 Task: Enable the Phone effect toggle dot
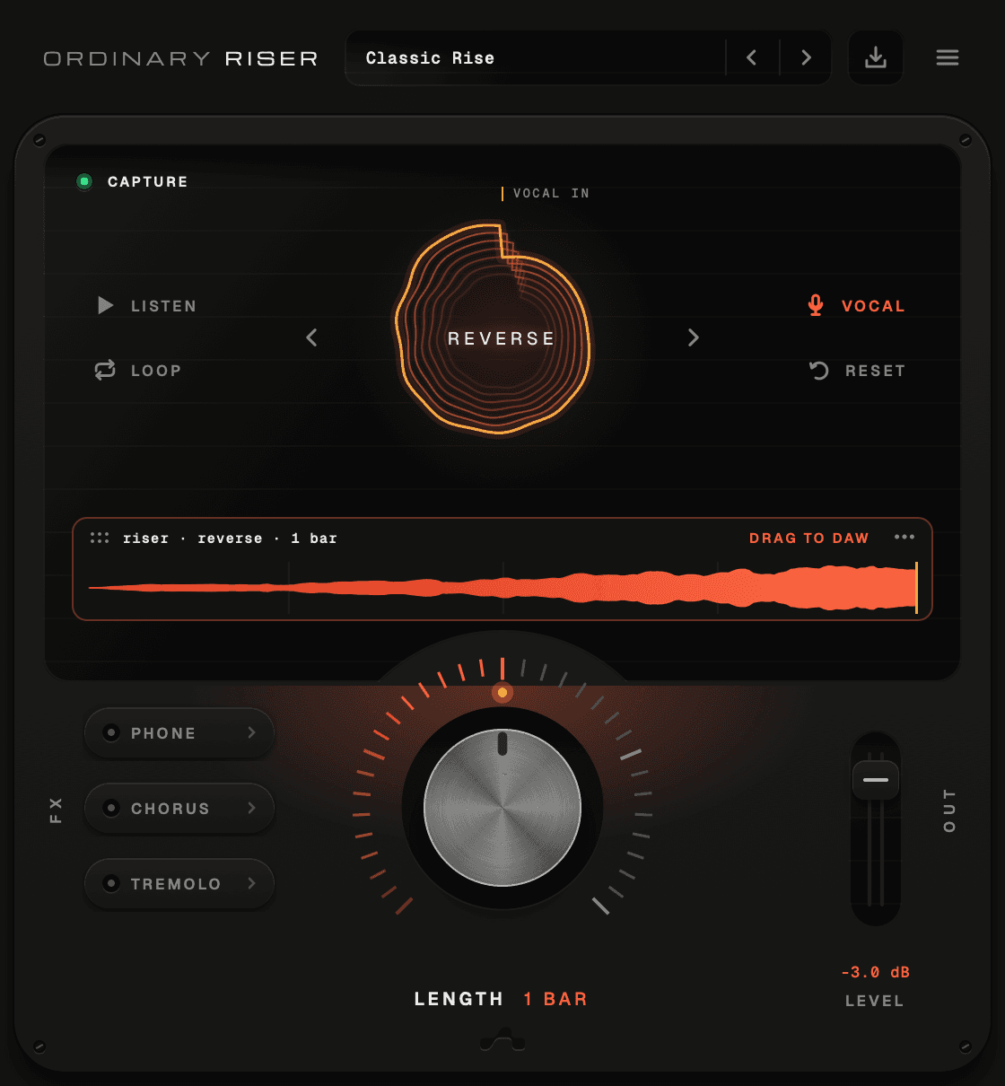click(111, 732)
